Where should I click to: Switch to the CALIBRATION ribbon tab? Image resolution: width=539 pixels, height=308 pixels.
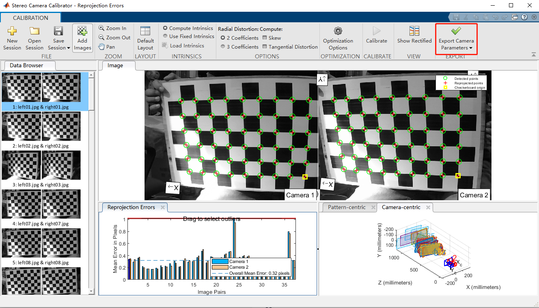pos(30,18)
